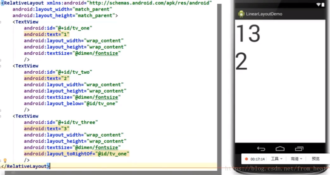Click RelativeLayout layout_width="match_parent" line
The width and height of the screenshot is (330, 175).
click(62, 9)
